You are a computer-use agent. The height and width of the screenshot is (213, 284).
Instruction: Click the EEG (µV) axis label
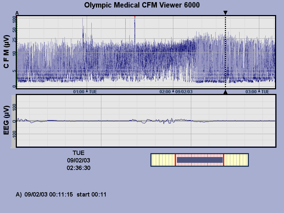tap(6, 120)
